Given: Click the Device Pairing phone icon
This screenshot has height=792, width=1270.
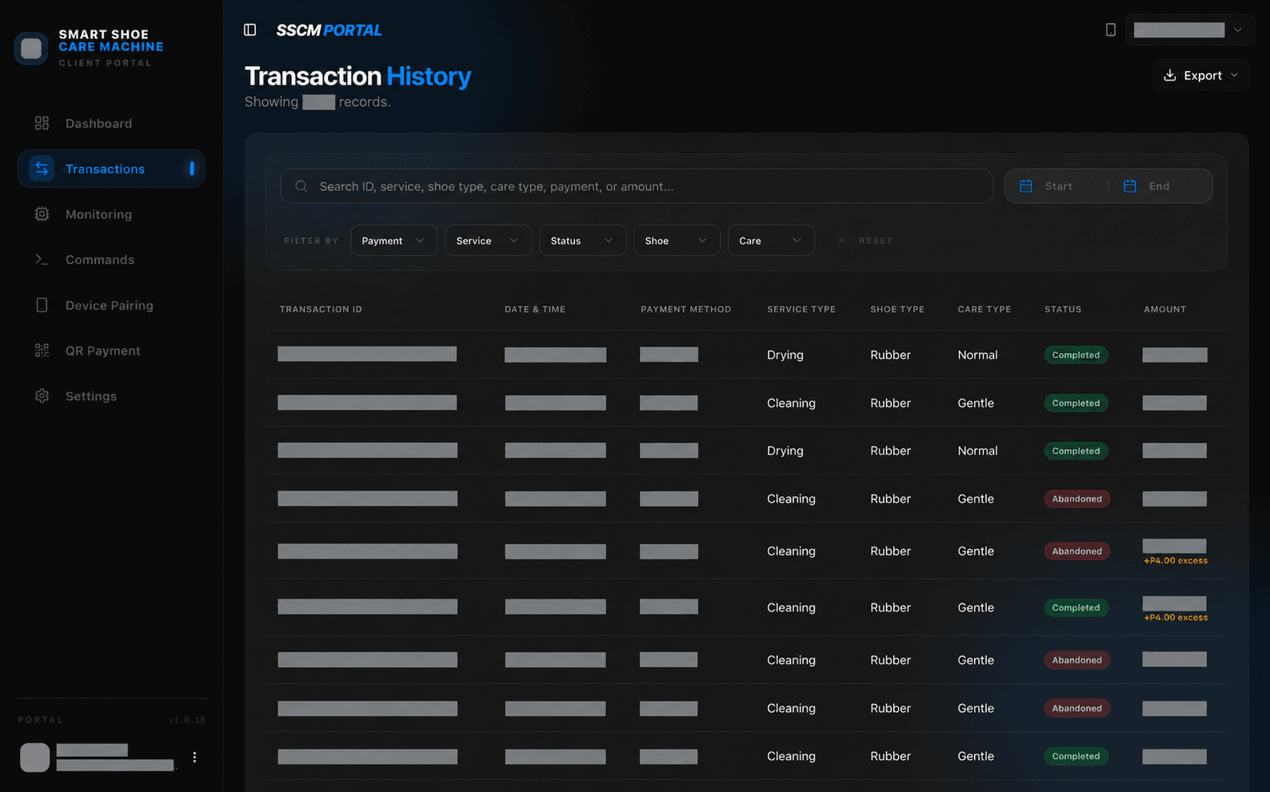Looking at the screenshot, I should point(42,305).
